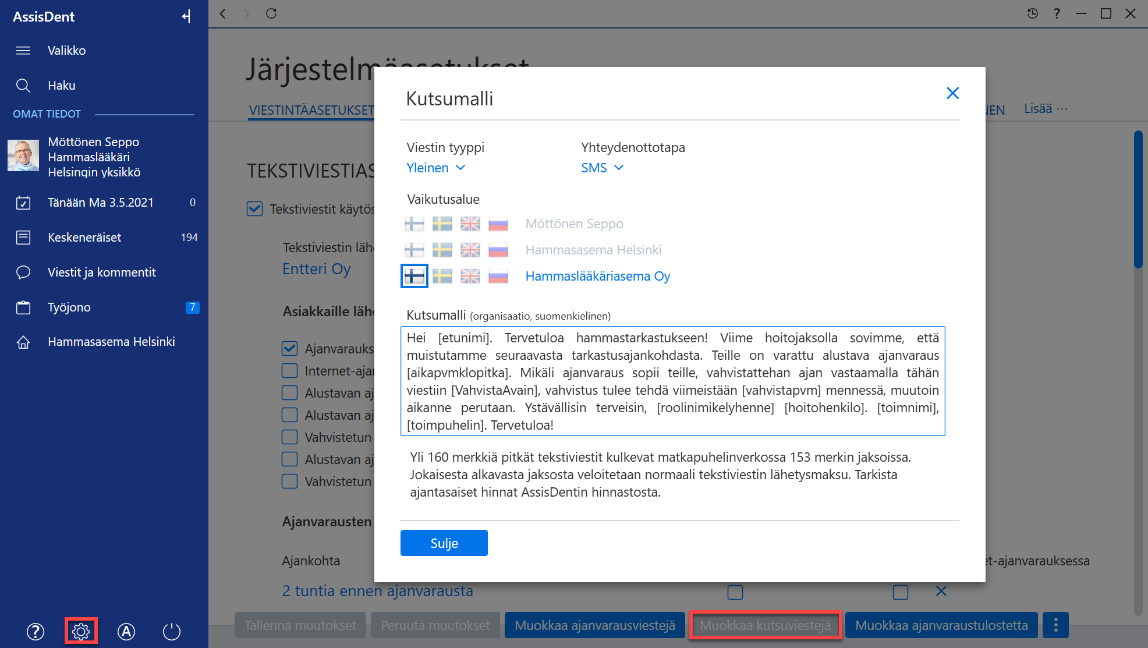Select Swedish flag for Hammaslääkäriasema Oy
The width and height of the screenshot is (1148, 648).
(x=442, y=276)
